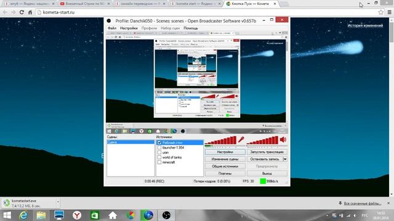Close the 'Кнопка Пуск — Комета' tab
The height and width of the screenshot is (221, 394).
coord(275,4)
